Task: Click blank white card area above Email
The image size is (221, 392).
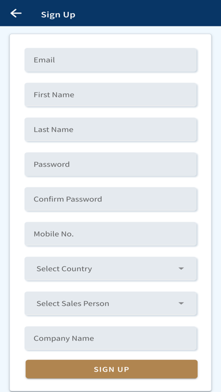Action: coord(111,41)
